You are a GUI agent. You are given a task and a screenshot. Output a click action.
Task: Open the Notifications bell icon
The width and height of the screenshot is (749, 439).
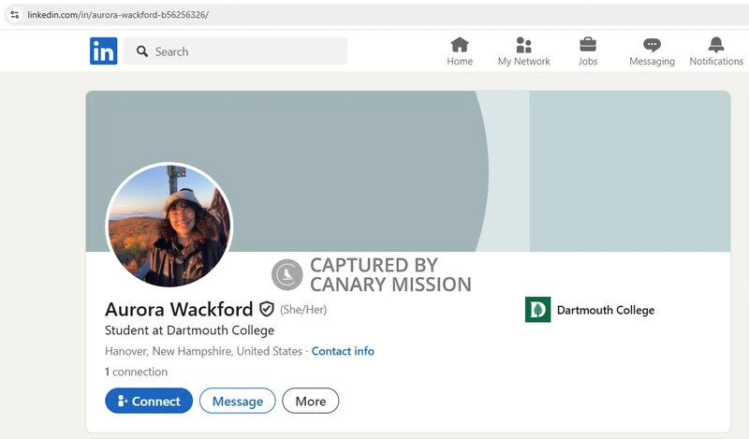(x=715, y=45)
